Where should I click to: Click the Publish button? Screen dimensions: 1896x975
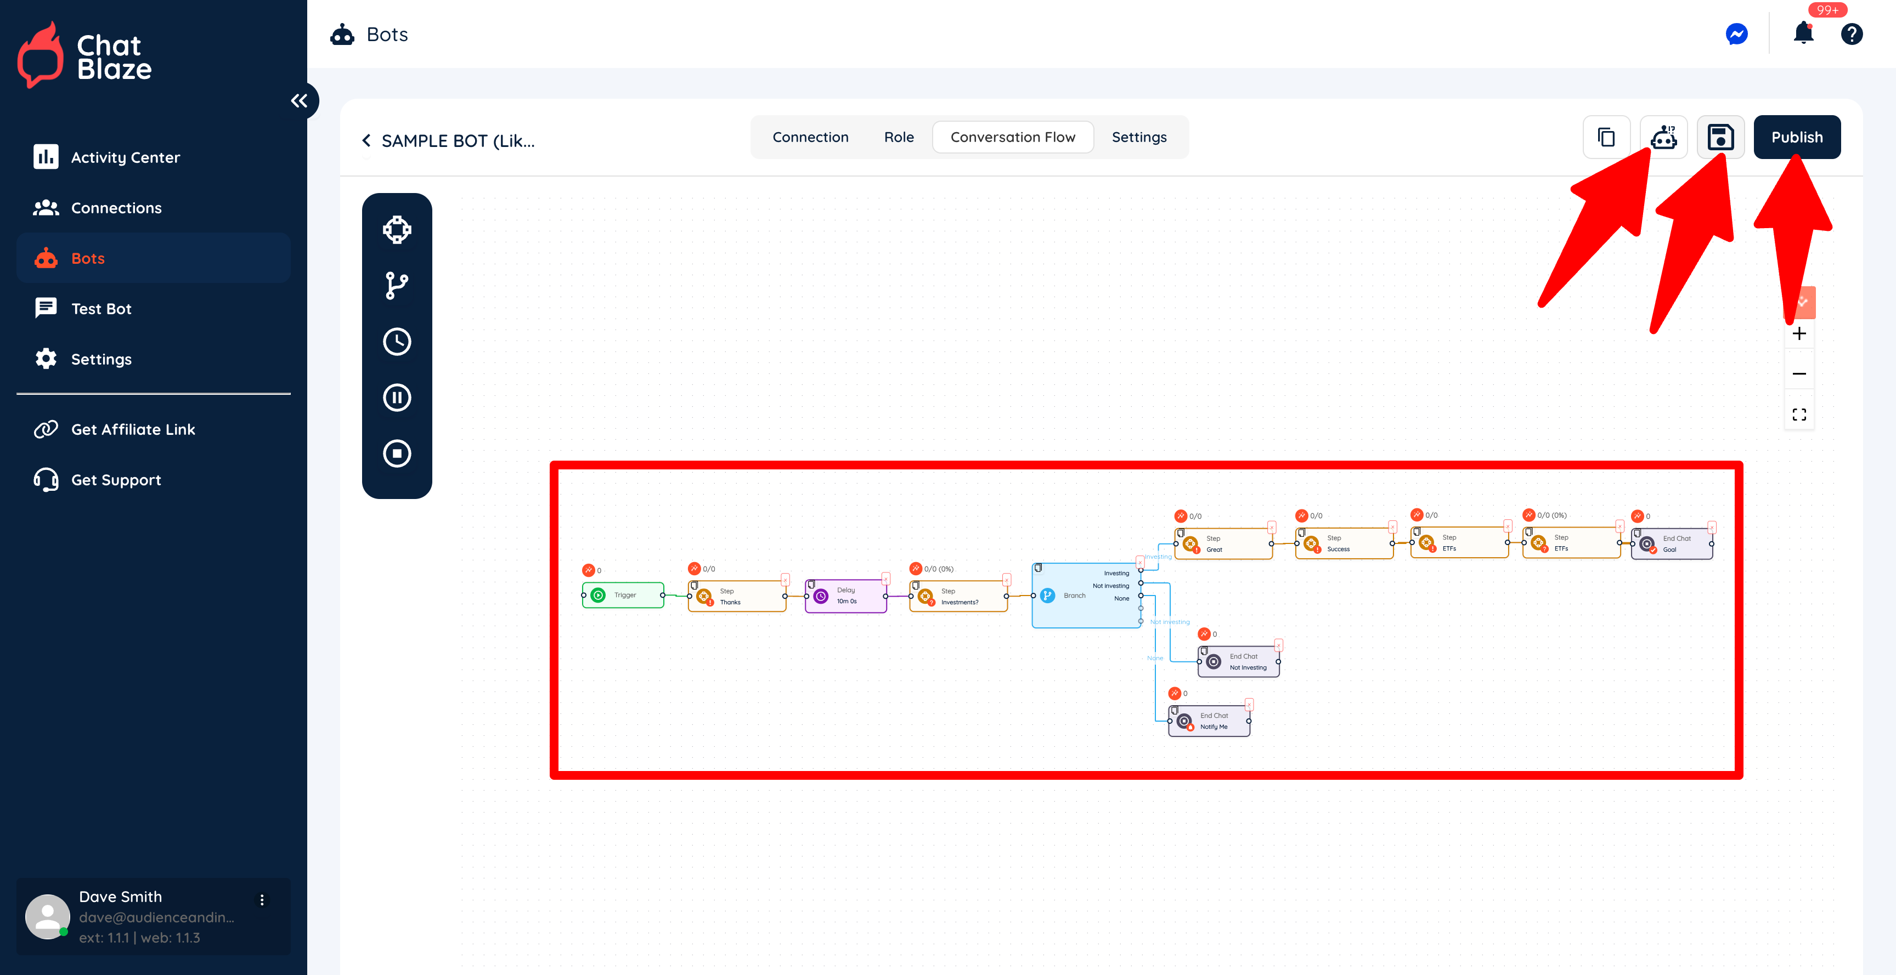tap(1797, 137)
